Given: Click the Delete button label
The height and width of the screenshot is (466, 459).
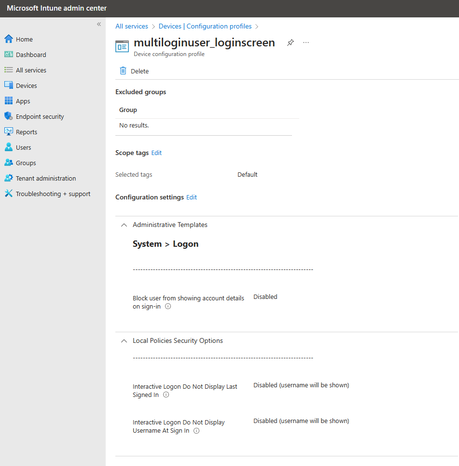Looking at the screenshot, I should point(139,71).
